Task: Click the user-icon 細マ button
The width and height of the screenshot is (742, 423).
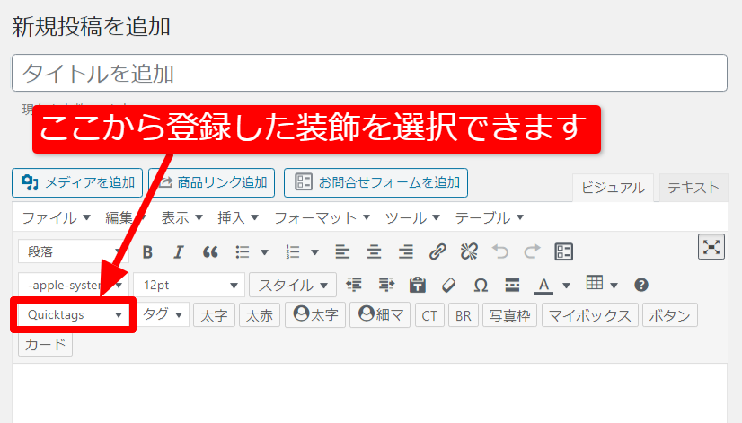Action: pos(380,315)
